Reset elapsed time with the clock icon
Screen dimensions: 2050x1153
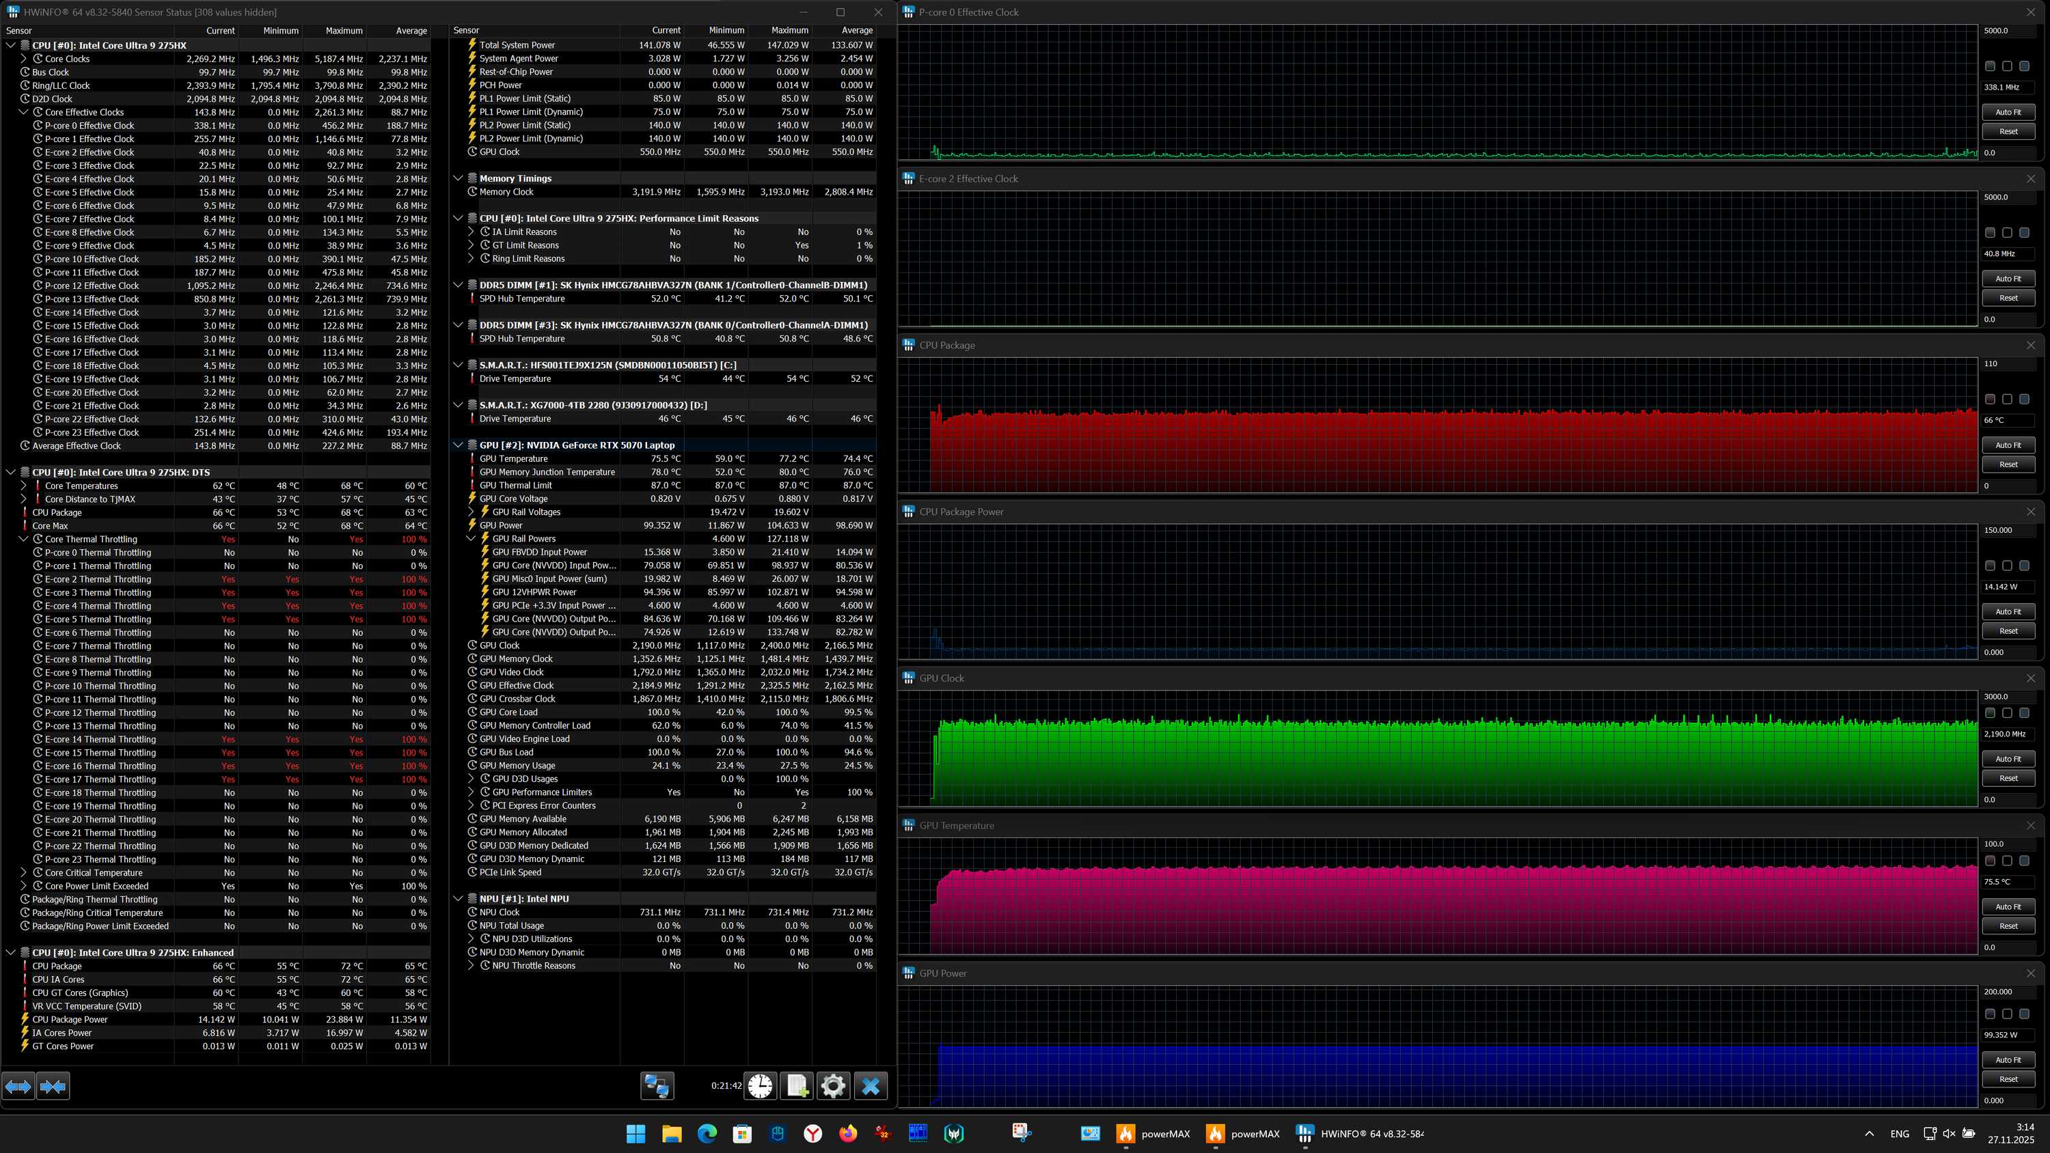click(x=760, y=1086)
